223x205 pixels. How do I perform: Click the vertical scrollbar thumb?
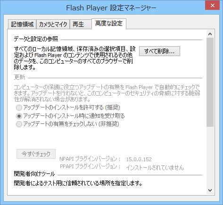tap(210, 82)
